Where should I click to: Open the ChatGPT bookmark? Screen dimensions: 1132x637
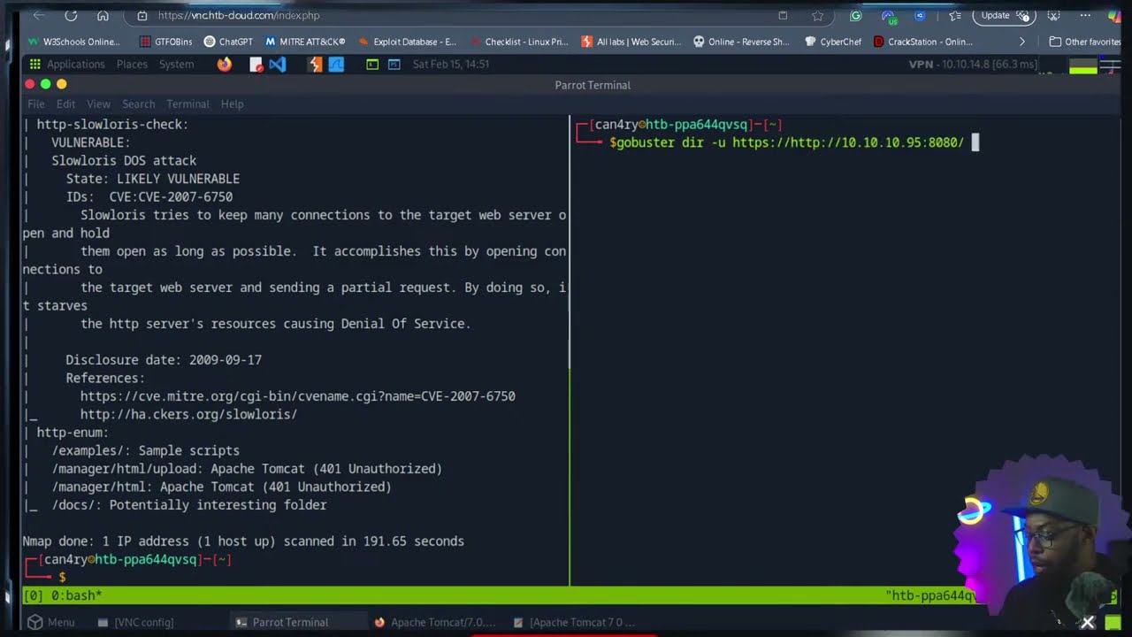click(x=229, y=42)
